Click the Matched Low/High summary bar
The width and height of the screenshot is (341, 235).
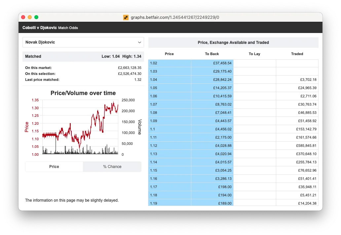click(83, 56)
